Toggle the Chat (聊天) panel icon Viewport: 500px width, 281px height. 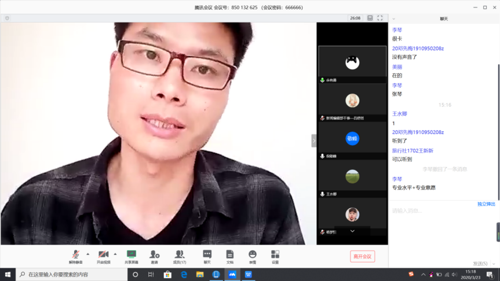[207, 255]
